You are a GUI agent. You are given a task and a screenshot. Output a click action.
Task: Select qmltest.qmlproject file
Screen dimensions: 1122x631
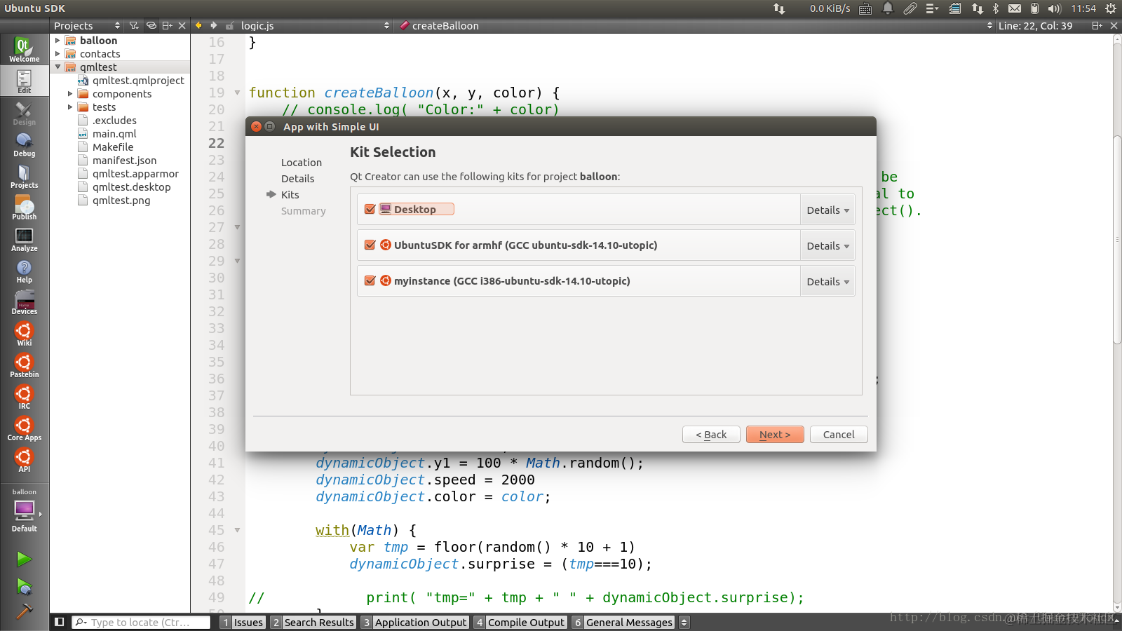tap(138, 81)
